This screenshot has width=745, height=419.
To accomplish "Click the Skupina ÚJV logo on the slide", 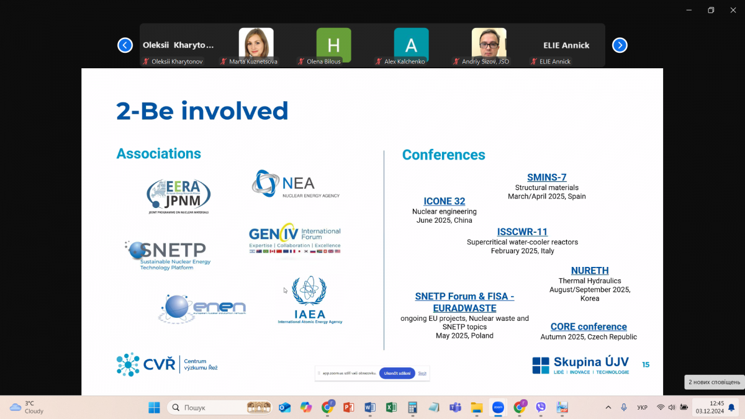I will click(580, 365).
